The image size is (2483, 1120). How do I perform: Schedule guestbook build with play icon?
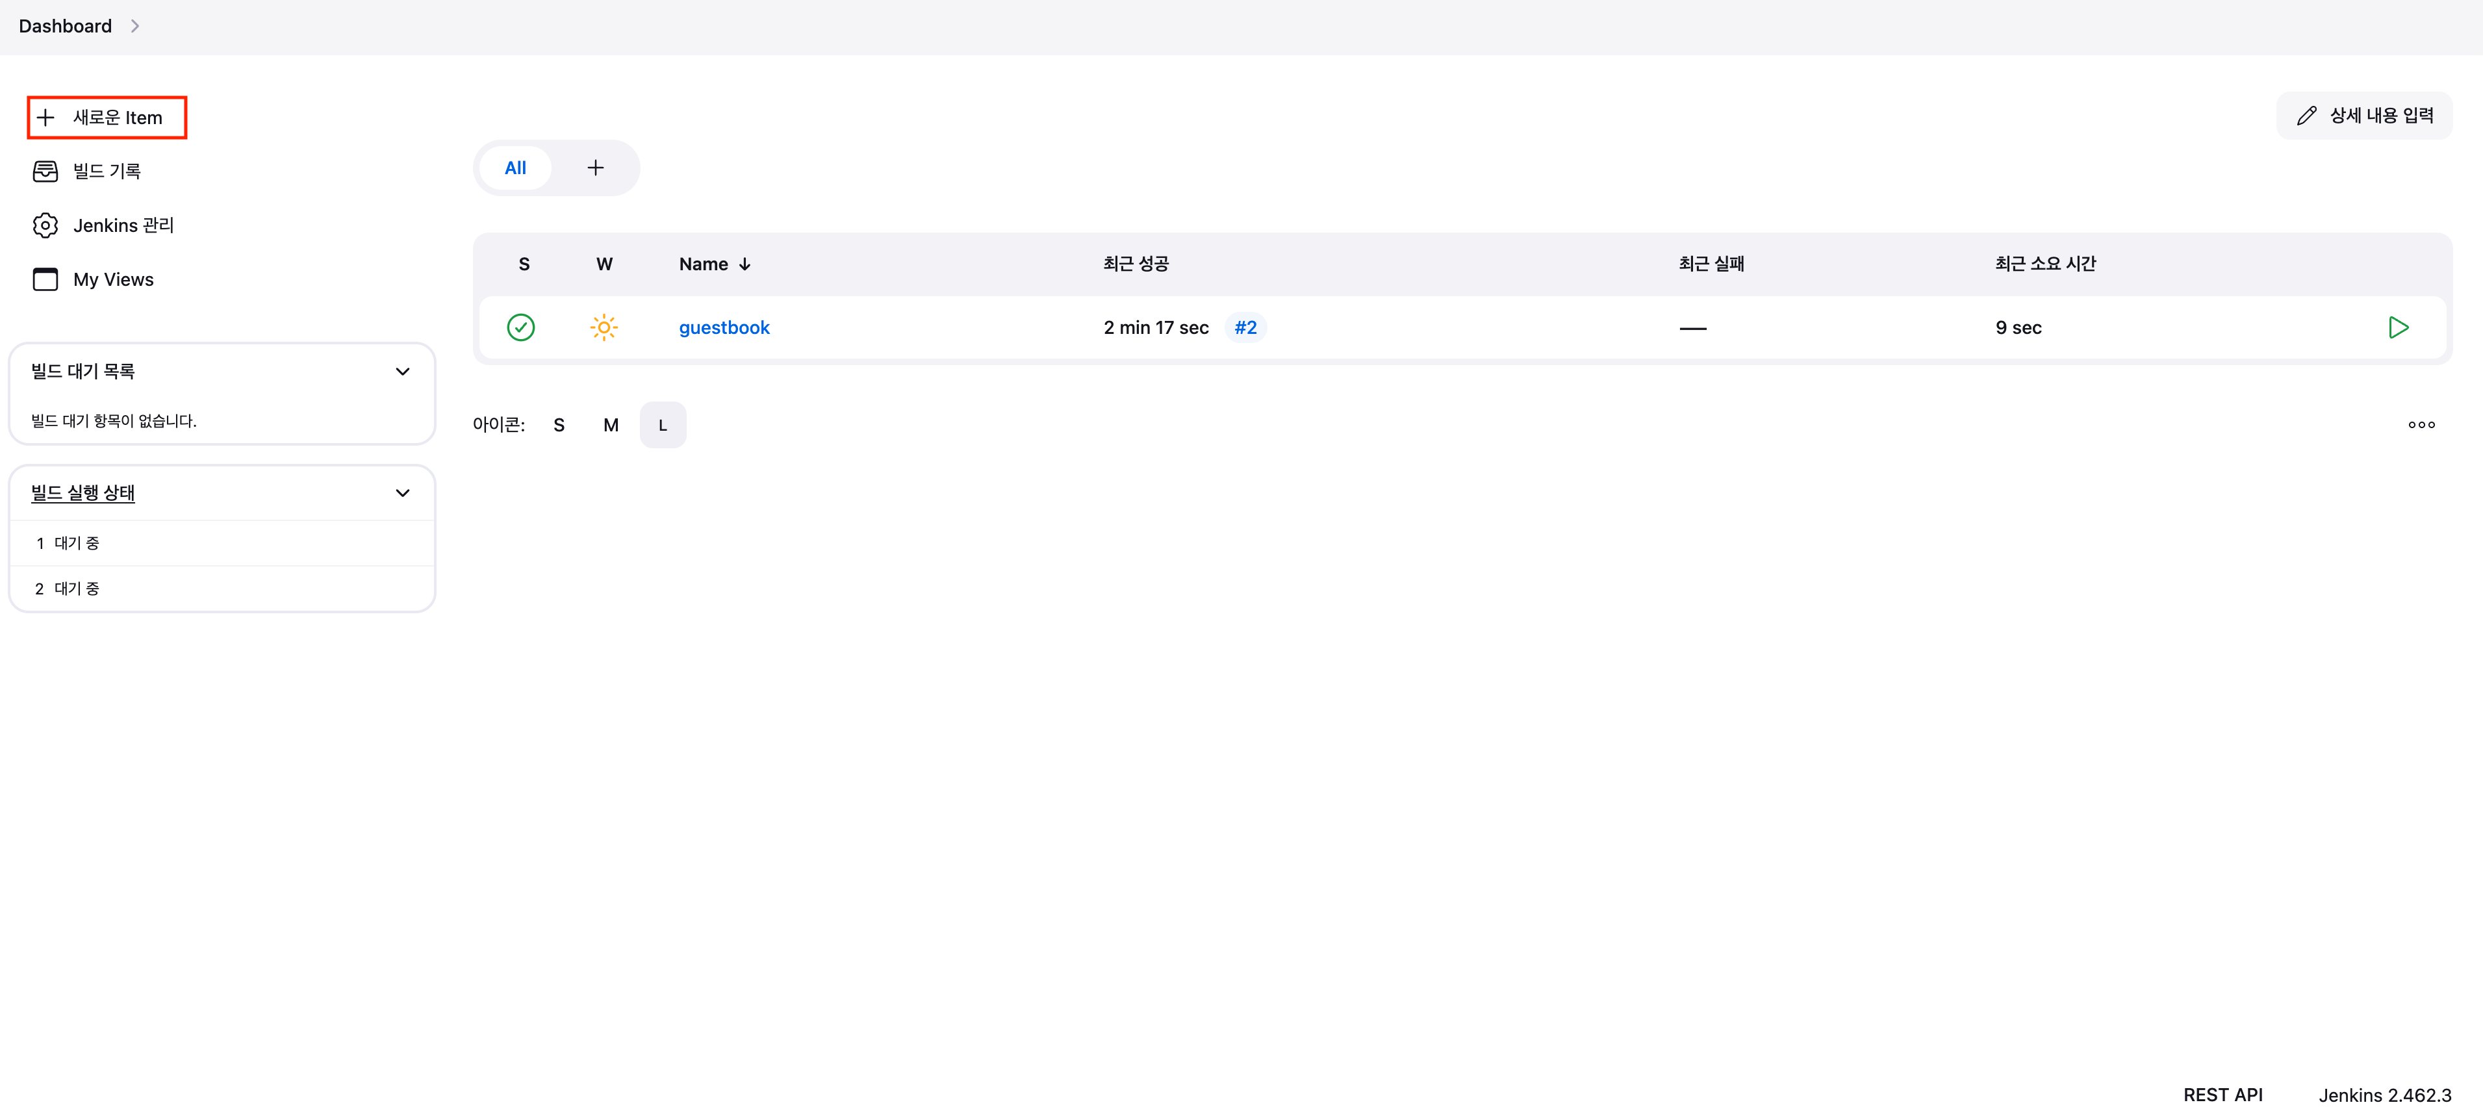coord(2398,327)
